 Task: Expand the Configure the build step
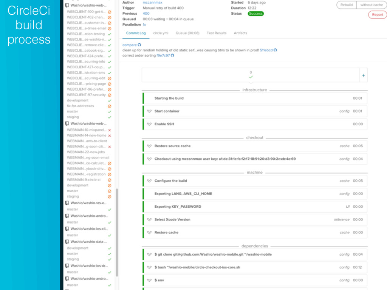[149, 181]
